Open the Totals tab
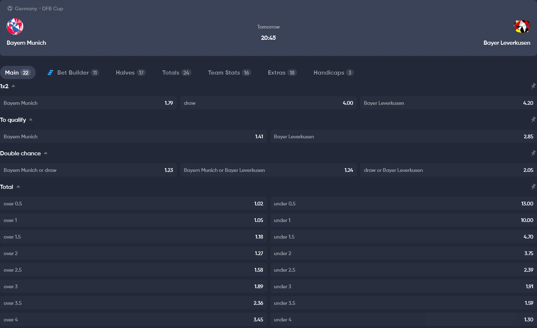 pyautogui.click(x=177, y=72)
